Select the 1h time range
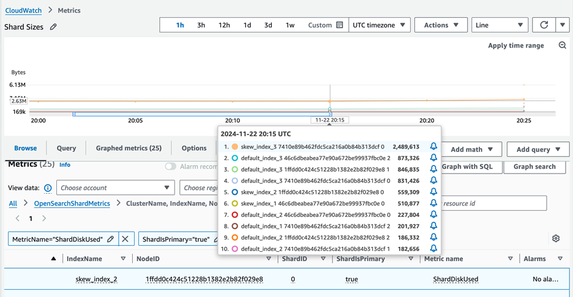This screenshot has height=297, width=573. coord(180,25)
